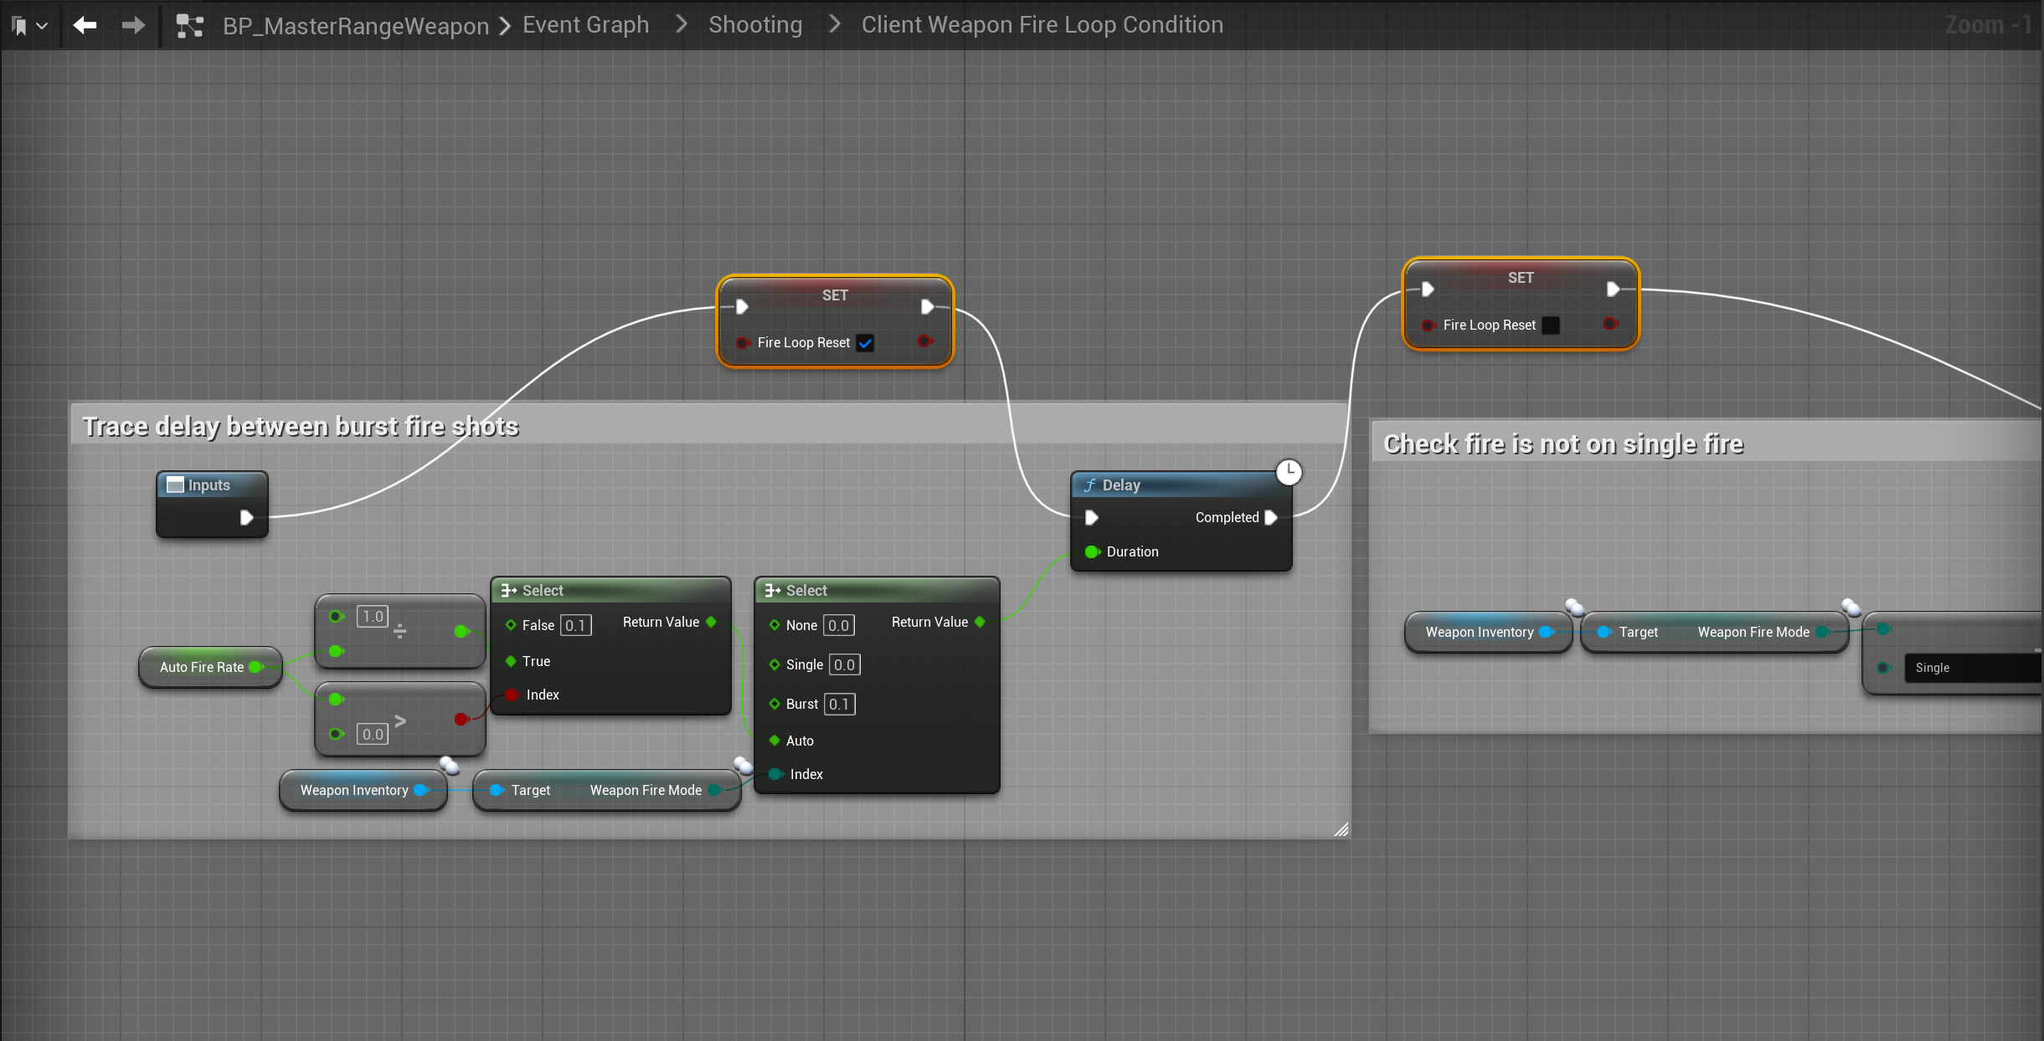Open the bookmarks dropdown chevron

[x=42, y=26]
